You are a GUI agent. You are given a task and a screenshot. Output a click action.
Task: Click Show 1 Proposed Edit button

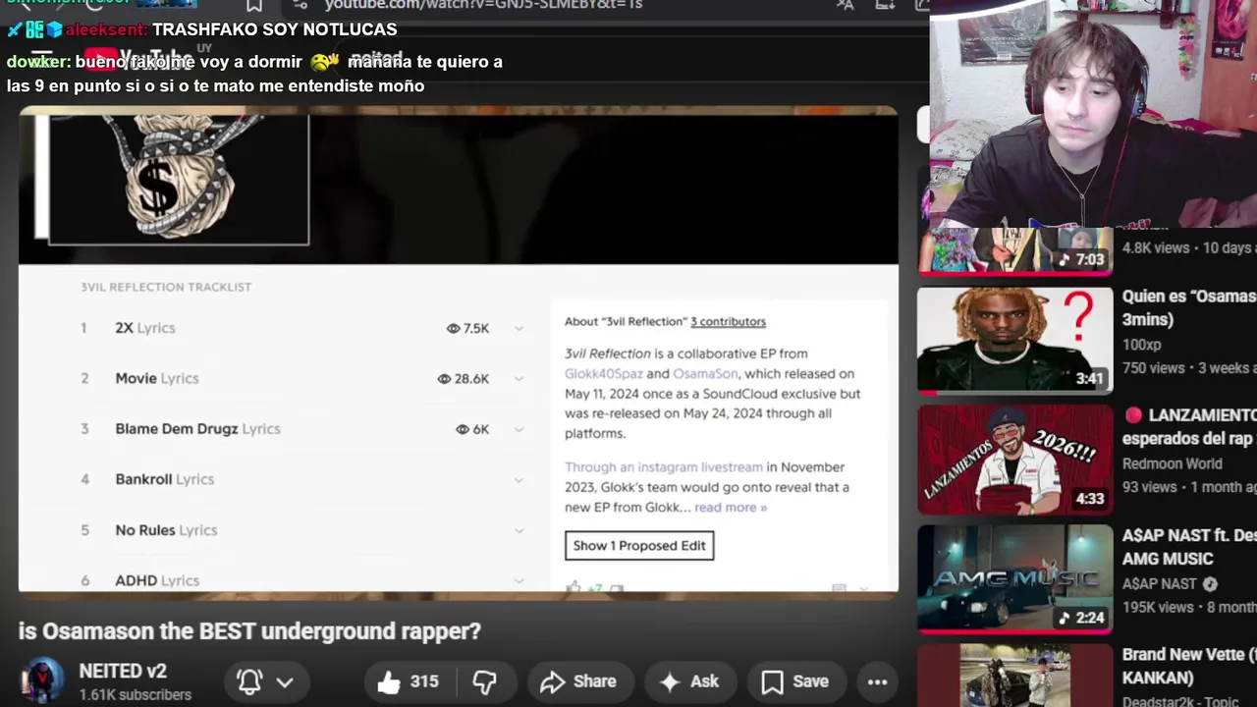pyautogui.click(x=639, y=546)
